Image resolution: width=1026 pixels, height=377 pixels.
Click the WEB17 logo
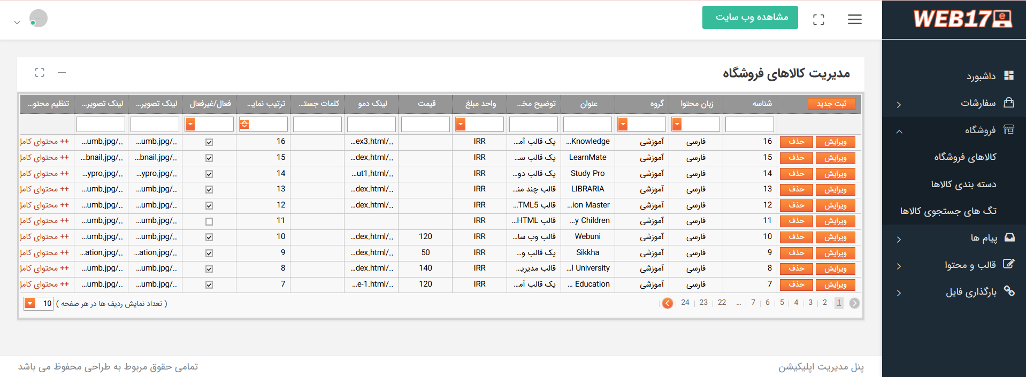962,19
